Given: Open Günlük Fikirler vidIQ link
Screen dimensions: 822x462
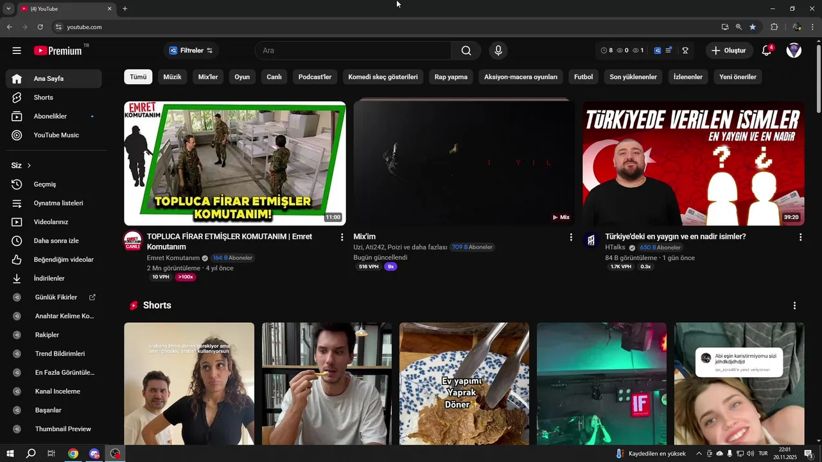Looking at the screenshot, I should coord(54,297).
